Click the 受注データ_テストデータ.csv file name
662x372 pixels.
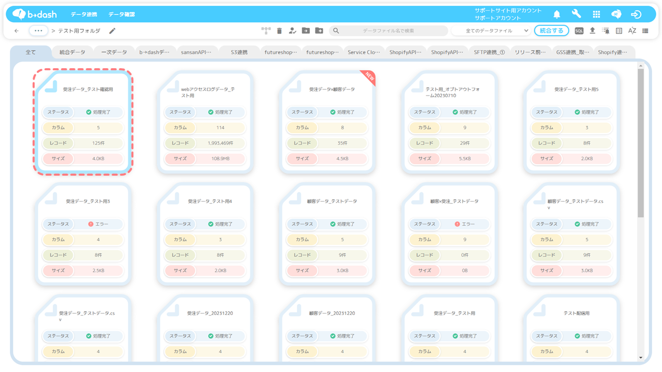87,316
